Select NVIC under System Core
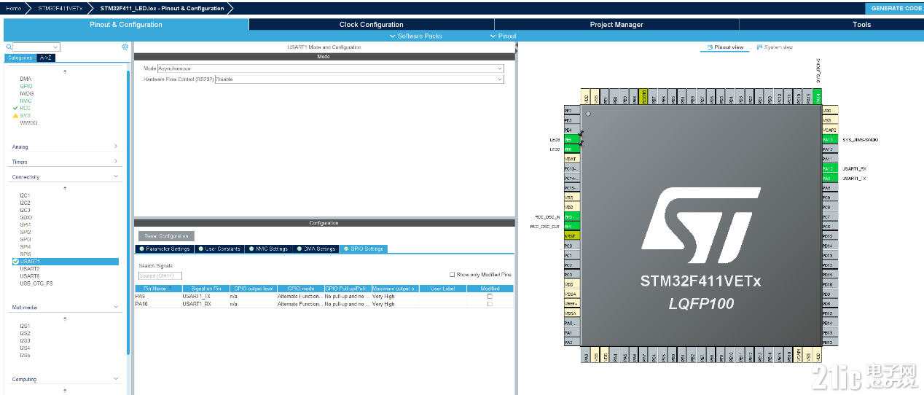Viewport: 924px width, 395px height. tap(26, 101)
